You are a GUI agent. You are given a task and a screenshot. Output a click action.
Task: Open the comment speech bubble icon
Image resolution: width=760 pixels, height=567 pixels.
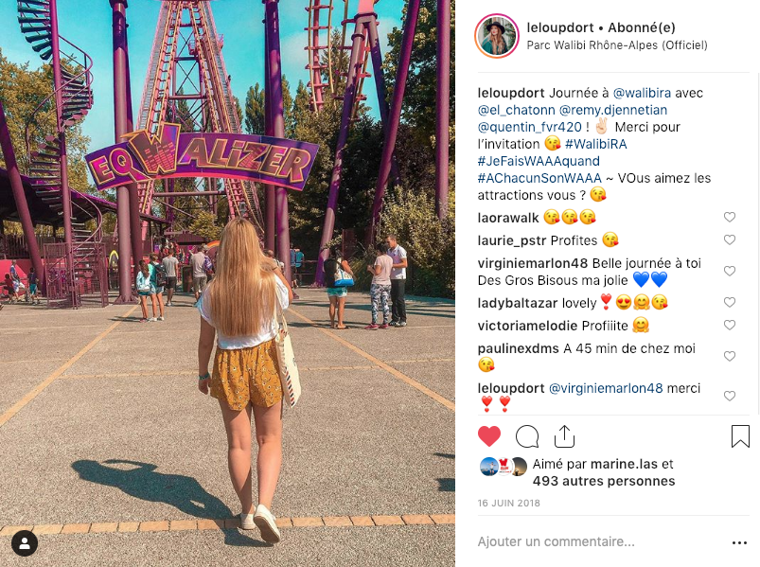[x=527, y=436]
